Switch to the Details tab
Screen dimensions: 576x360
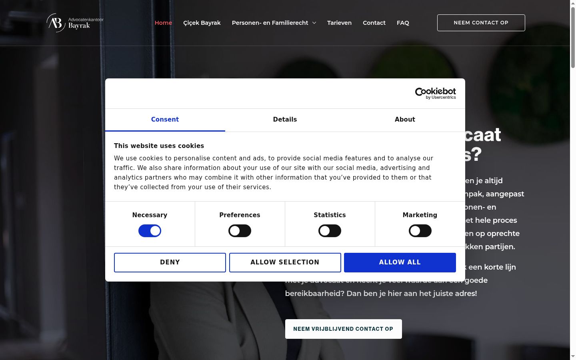click(x=285, y=120)
